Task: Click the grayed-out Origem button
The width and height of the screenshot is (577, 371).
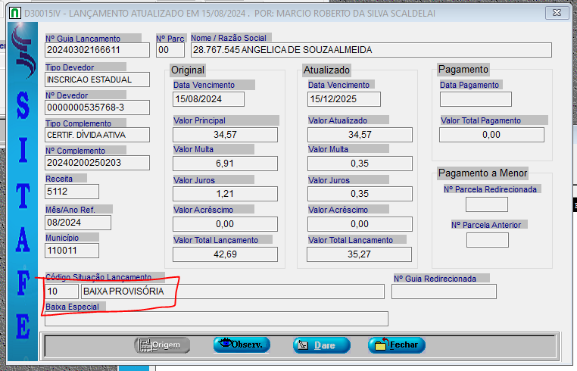Action: (x=162, y=344)
